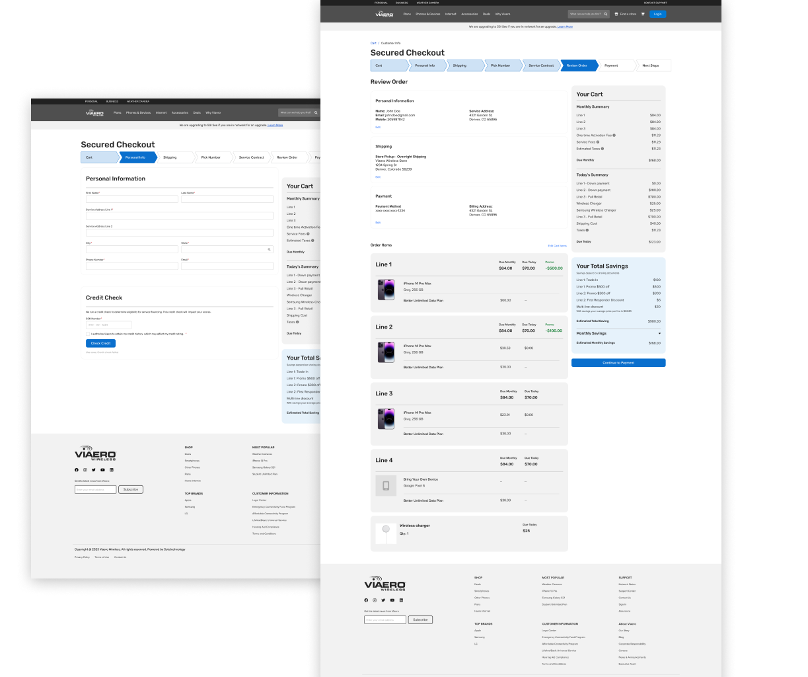Click Edit under the Personal Information details
Image resolution: width=808 pixels, height=677 pixels.
(x=378, y=128)
